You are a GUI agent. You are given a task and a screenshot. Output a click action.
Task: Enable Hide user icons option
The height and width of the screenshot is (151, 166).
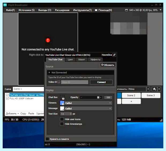[62, 119]
